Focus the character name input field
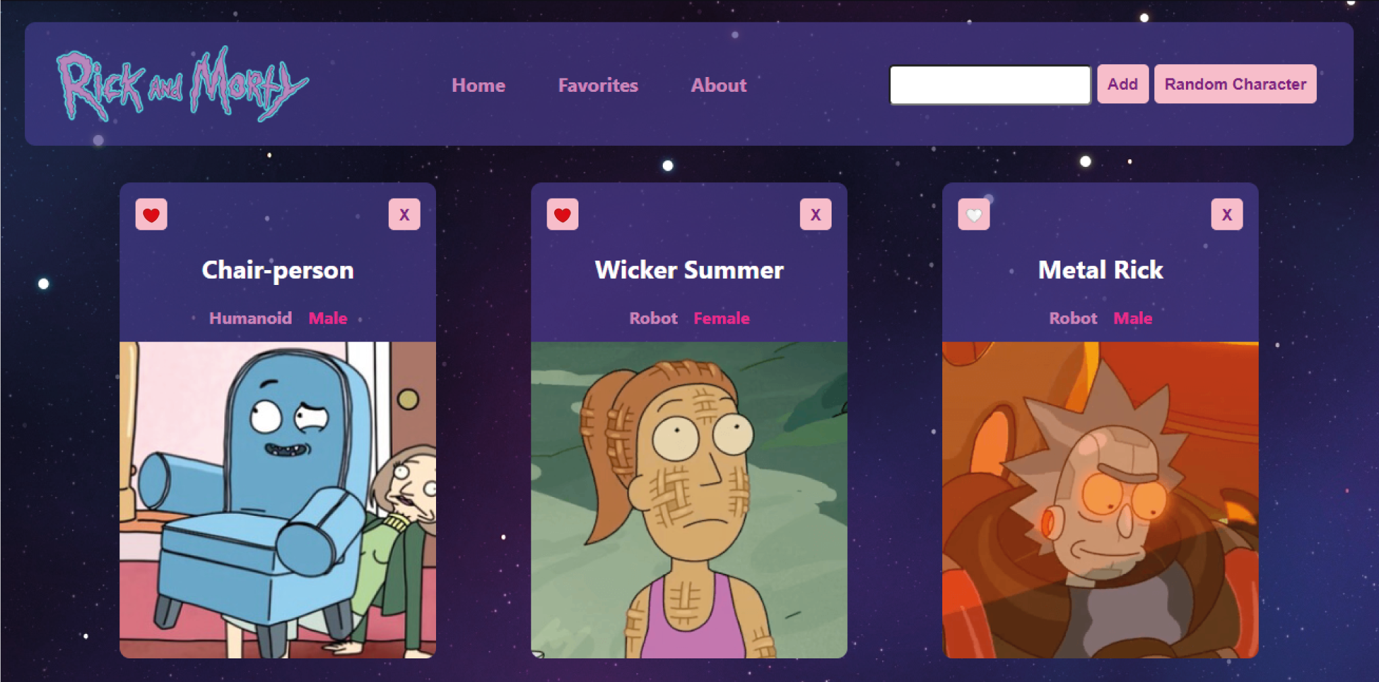This screenshot has width=1379, height=682. point(990,84)
